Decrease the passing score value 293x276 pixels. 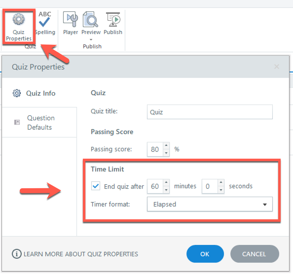(166, 153)
